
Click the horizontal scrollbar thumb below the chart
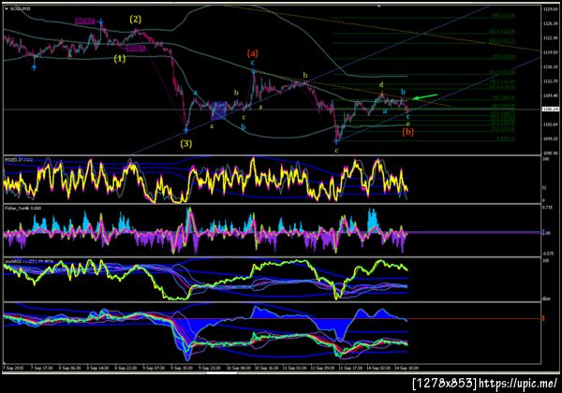pyautogui.click(x=221, y=373)
